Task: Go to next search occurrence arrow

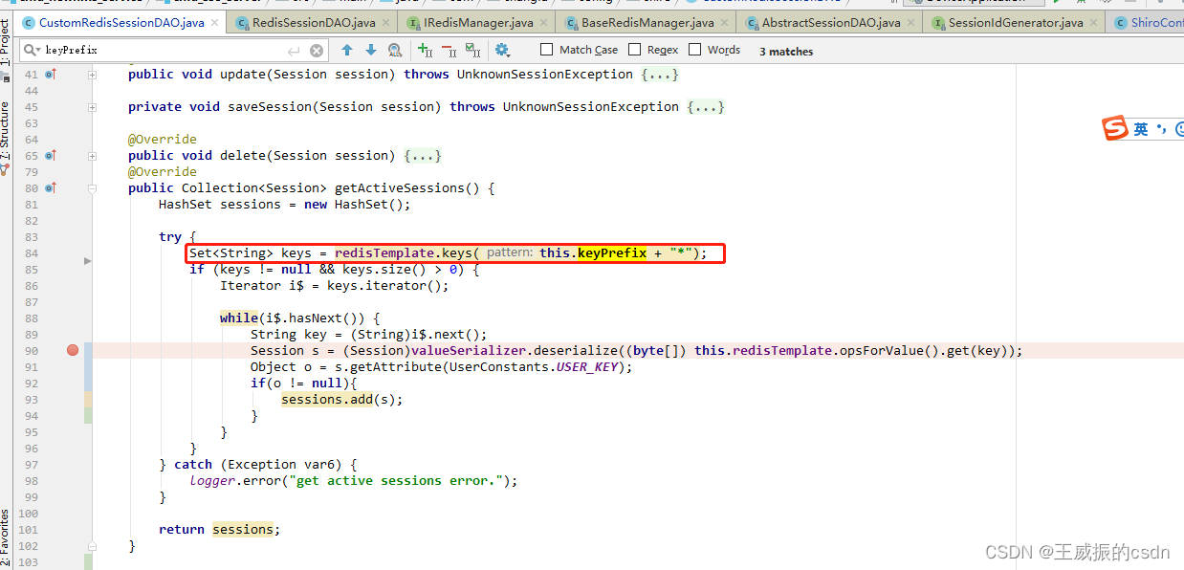Action: pyautogui.click(x=371, y=50)
